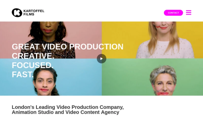
Task: Click the KARTOFFEL FILMS logo text
Action: pos(34,13)
